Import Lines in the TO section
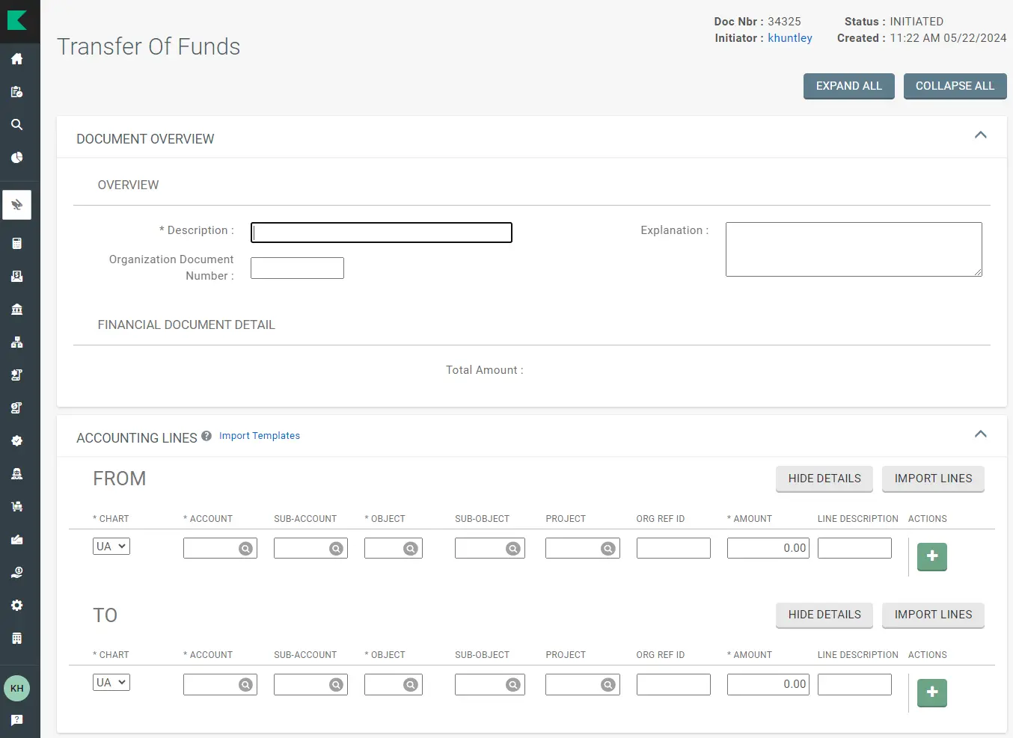This screenshot has height=738, width=1013. point(934,615)
